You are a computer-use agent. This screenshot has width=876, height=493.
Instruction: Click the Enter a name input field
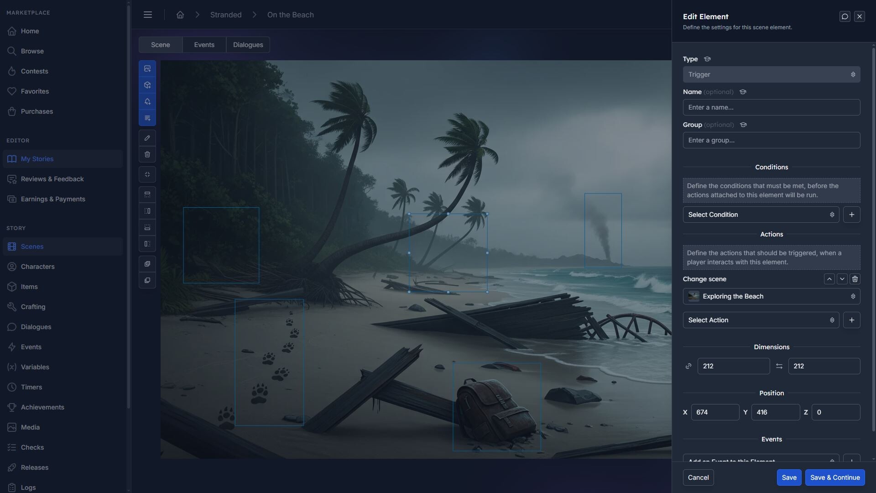click(x=771, y=107)
